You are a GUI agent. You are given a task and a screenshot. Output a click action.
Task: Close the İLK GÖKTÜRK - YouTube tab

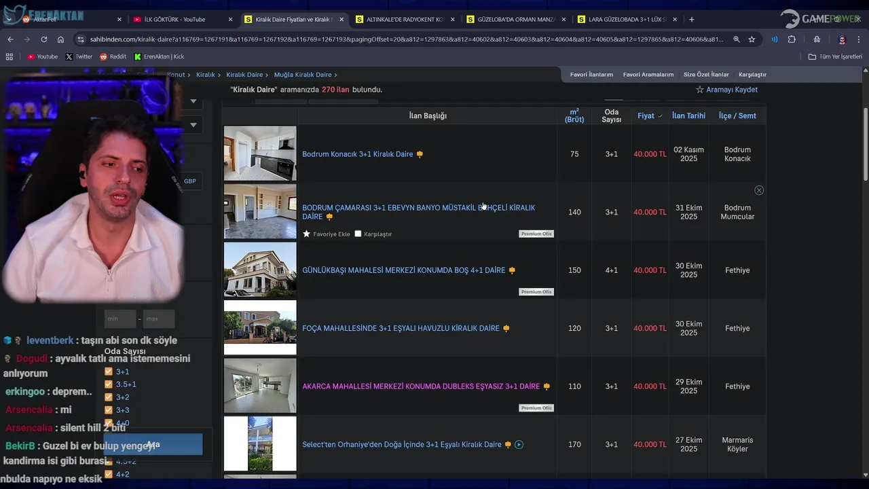[x=231, y=19]
